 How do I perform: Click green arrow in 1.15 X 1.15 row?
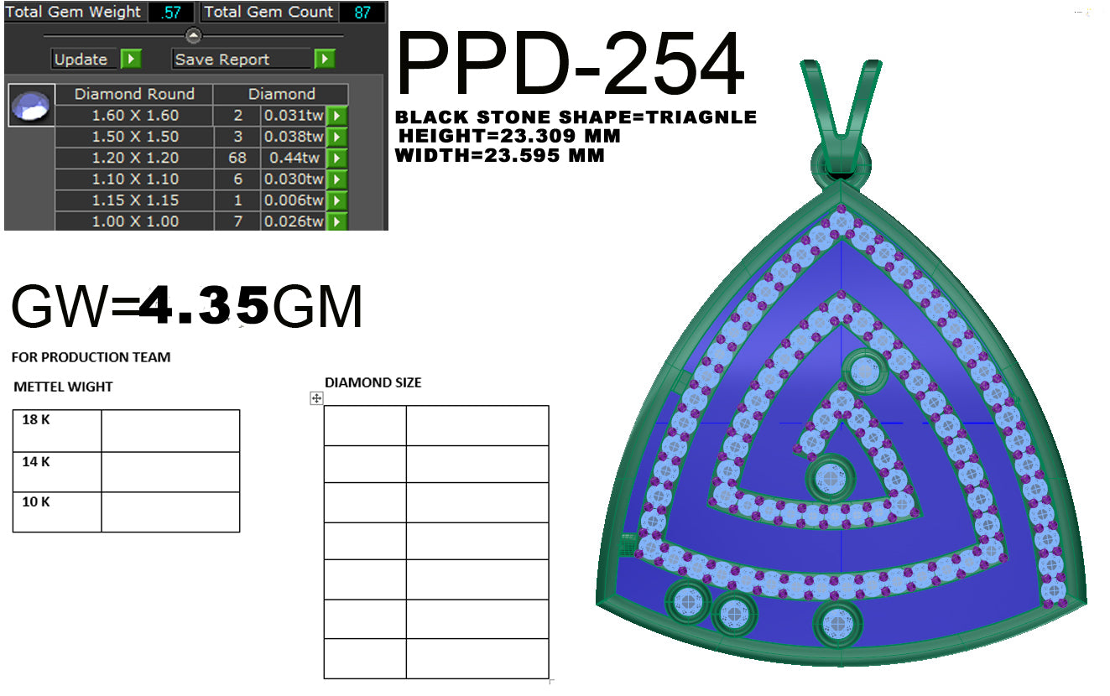click(337, 200)
